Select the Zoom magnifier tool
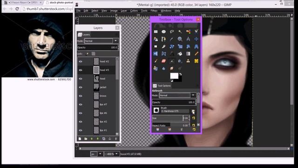 click(180, 39)
